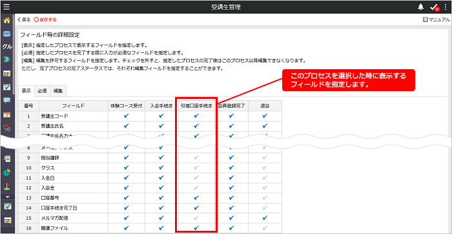Select the 受講生氏名 field row

[150, 126]
